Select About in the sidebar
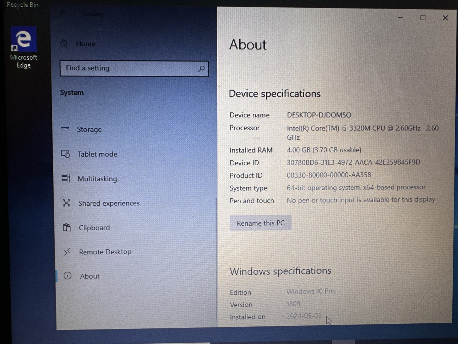This screenshot has height=344, width=458. click(x=89, y=276)
